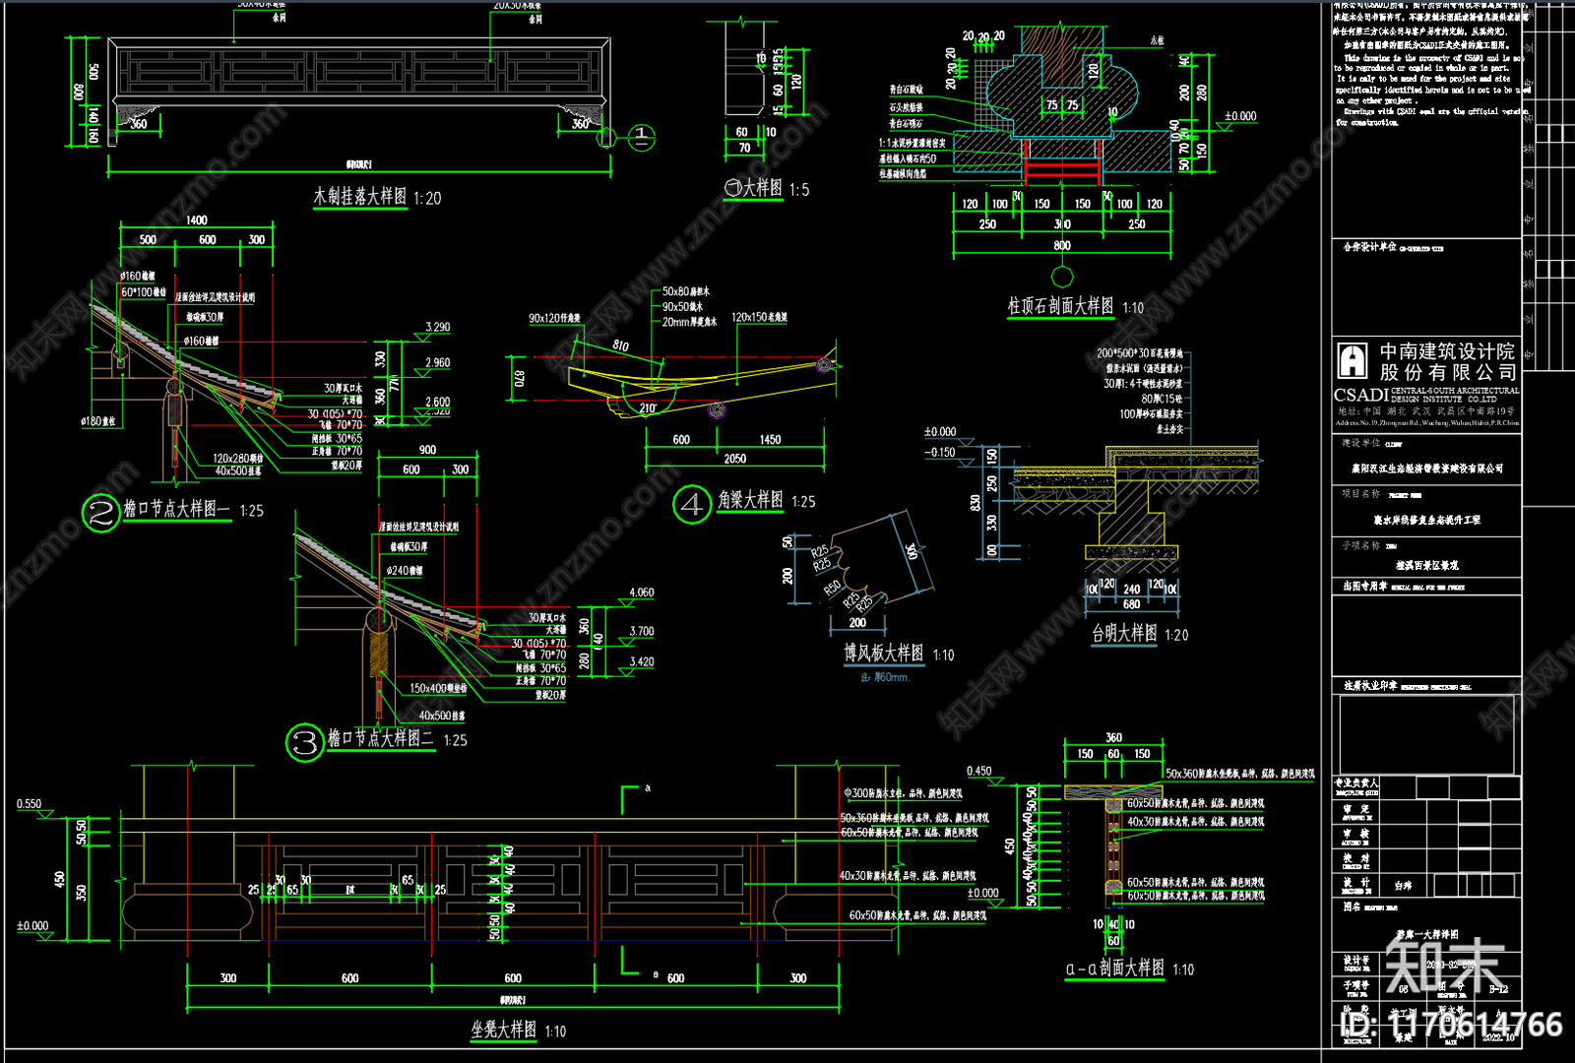Select the a-a剖面大样图 title

1114,969
